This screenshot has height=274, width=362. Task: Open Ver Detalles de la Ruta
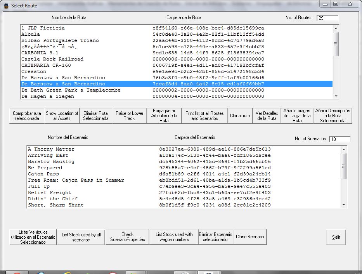coord(266,116)
